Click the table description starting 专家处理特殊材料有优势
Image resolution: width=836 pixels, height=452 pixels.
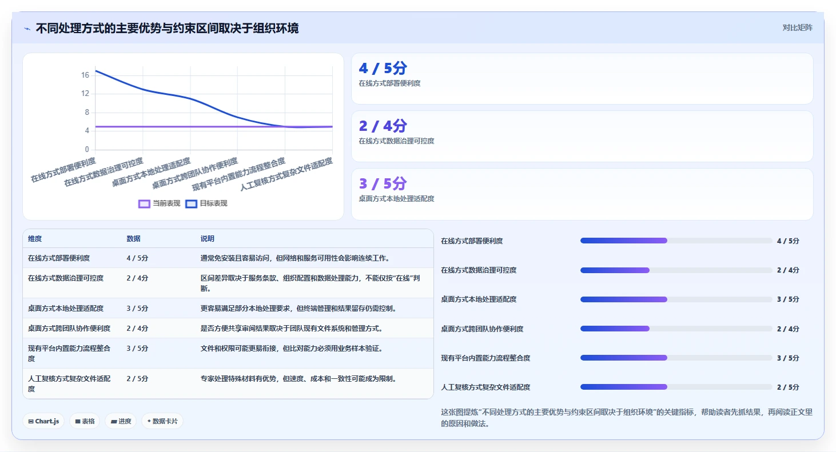pyautogui.click(x=298, y=378)
